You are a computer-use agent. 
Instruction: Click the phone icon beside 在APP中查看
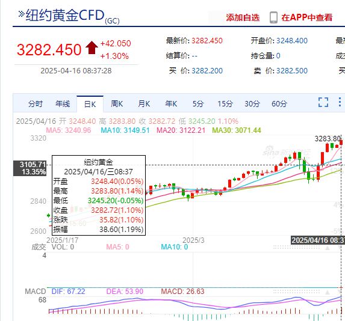tap(273, 17)
